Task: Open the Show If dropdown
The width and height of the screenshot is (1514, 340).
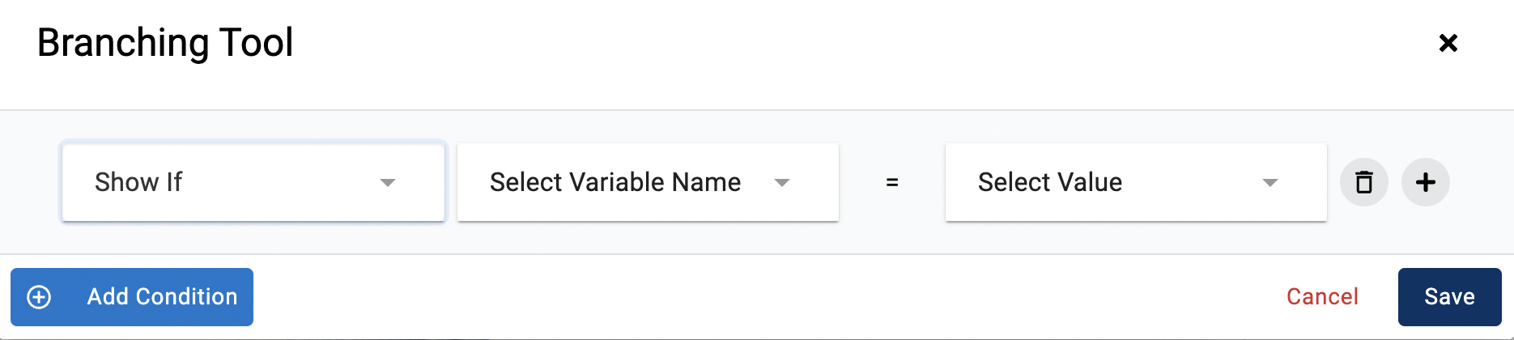Action: pyautogui.click(x=253, y=182)
